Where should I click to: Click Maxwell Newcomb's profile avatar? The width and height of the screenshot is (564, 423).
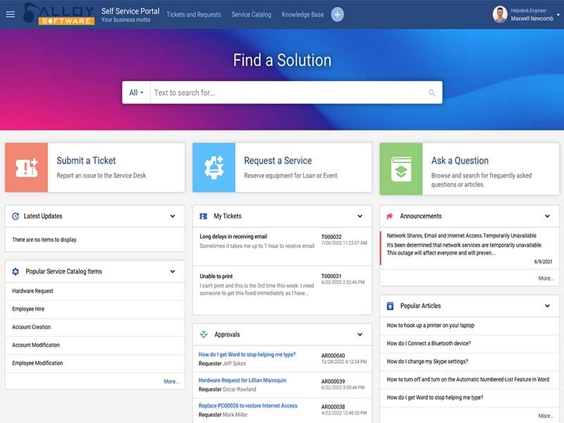pos(500,14)
